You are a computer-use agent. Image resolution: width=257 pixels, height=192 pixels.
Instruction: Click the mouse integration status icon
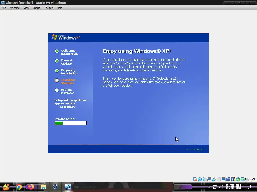[x=238, y=179]
